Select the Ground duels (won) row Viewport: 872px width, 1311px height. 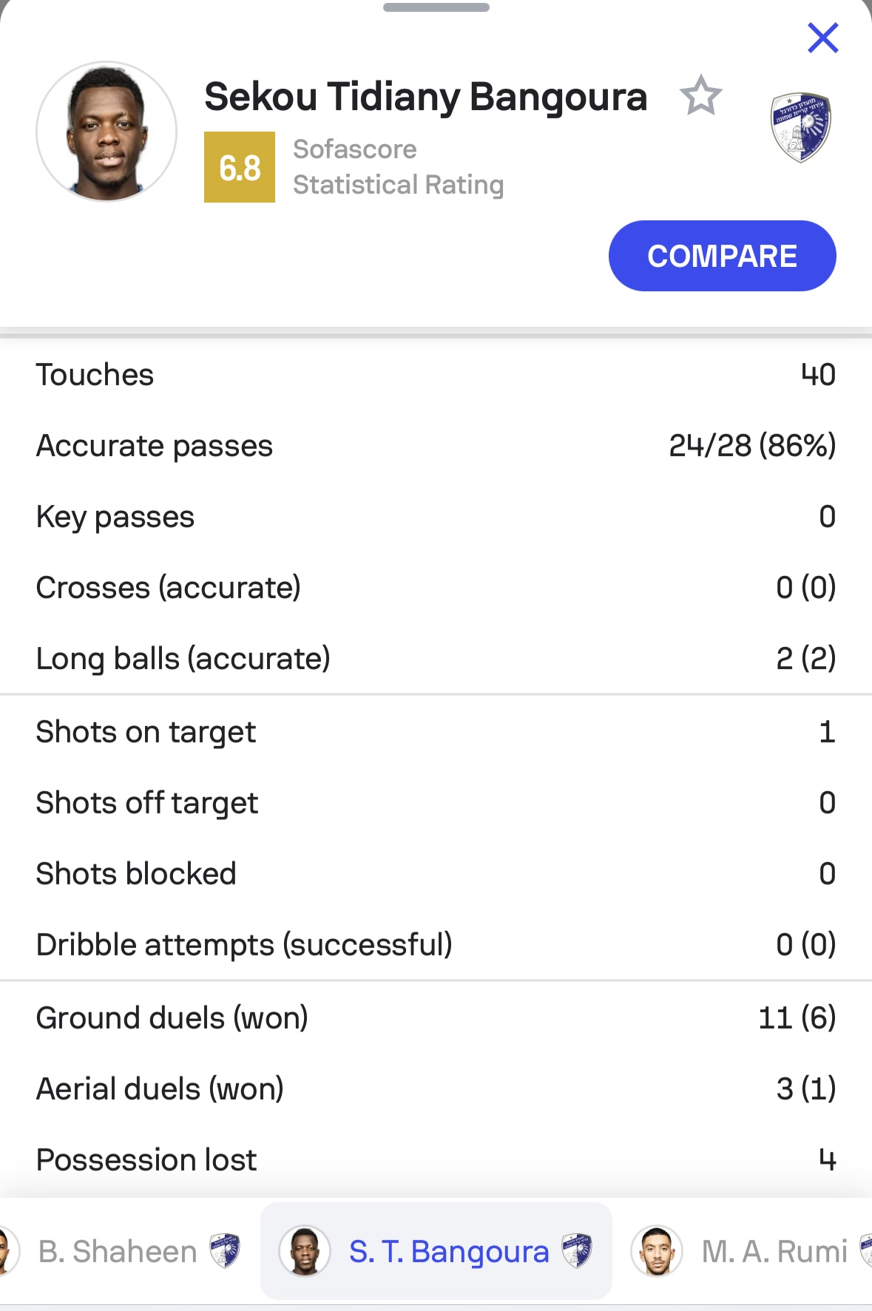tap(436, 1018)
